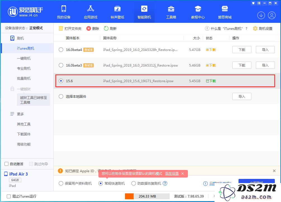281x202 pixels.
Task: Toggle the 跳过向导 checkbox
Action: 31,164
